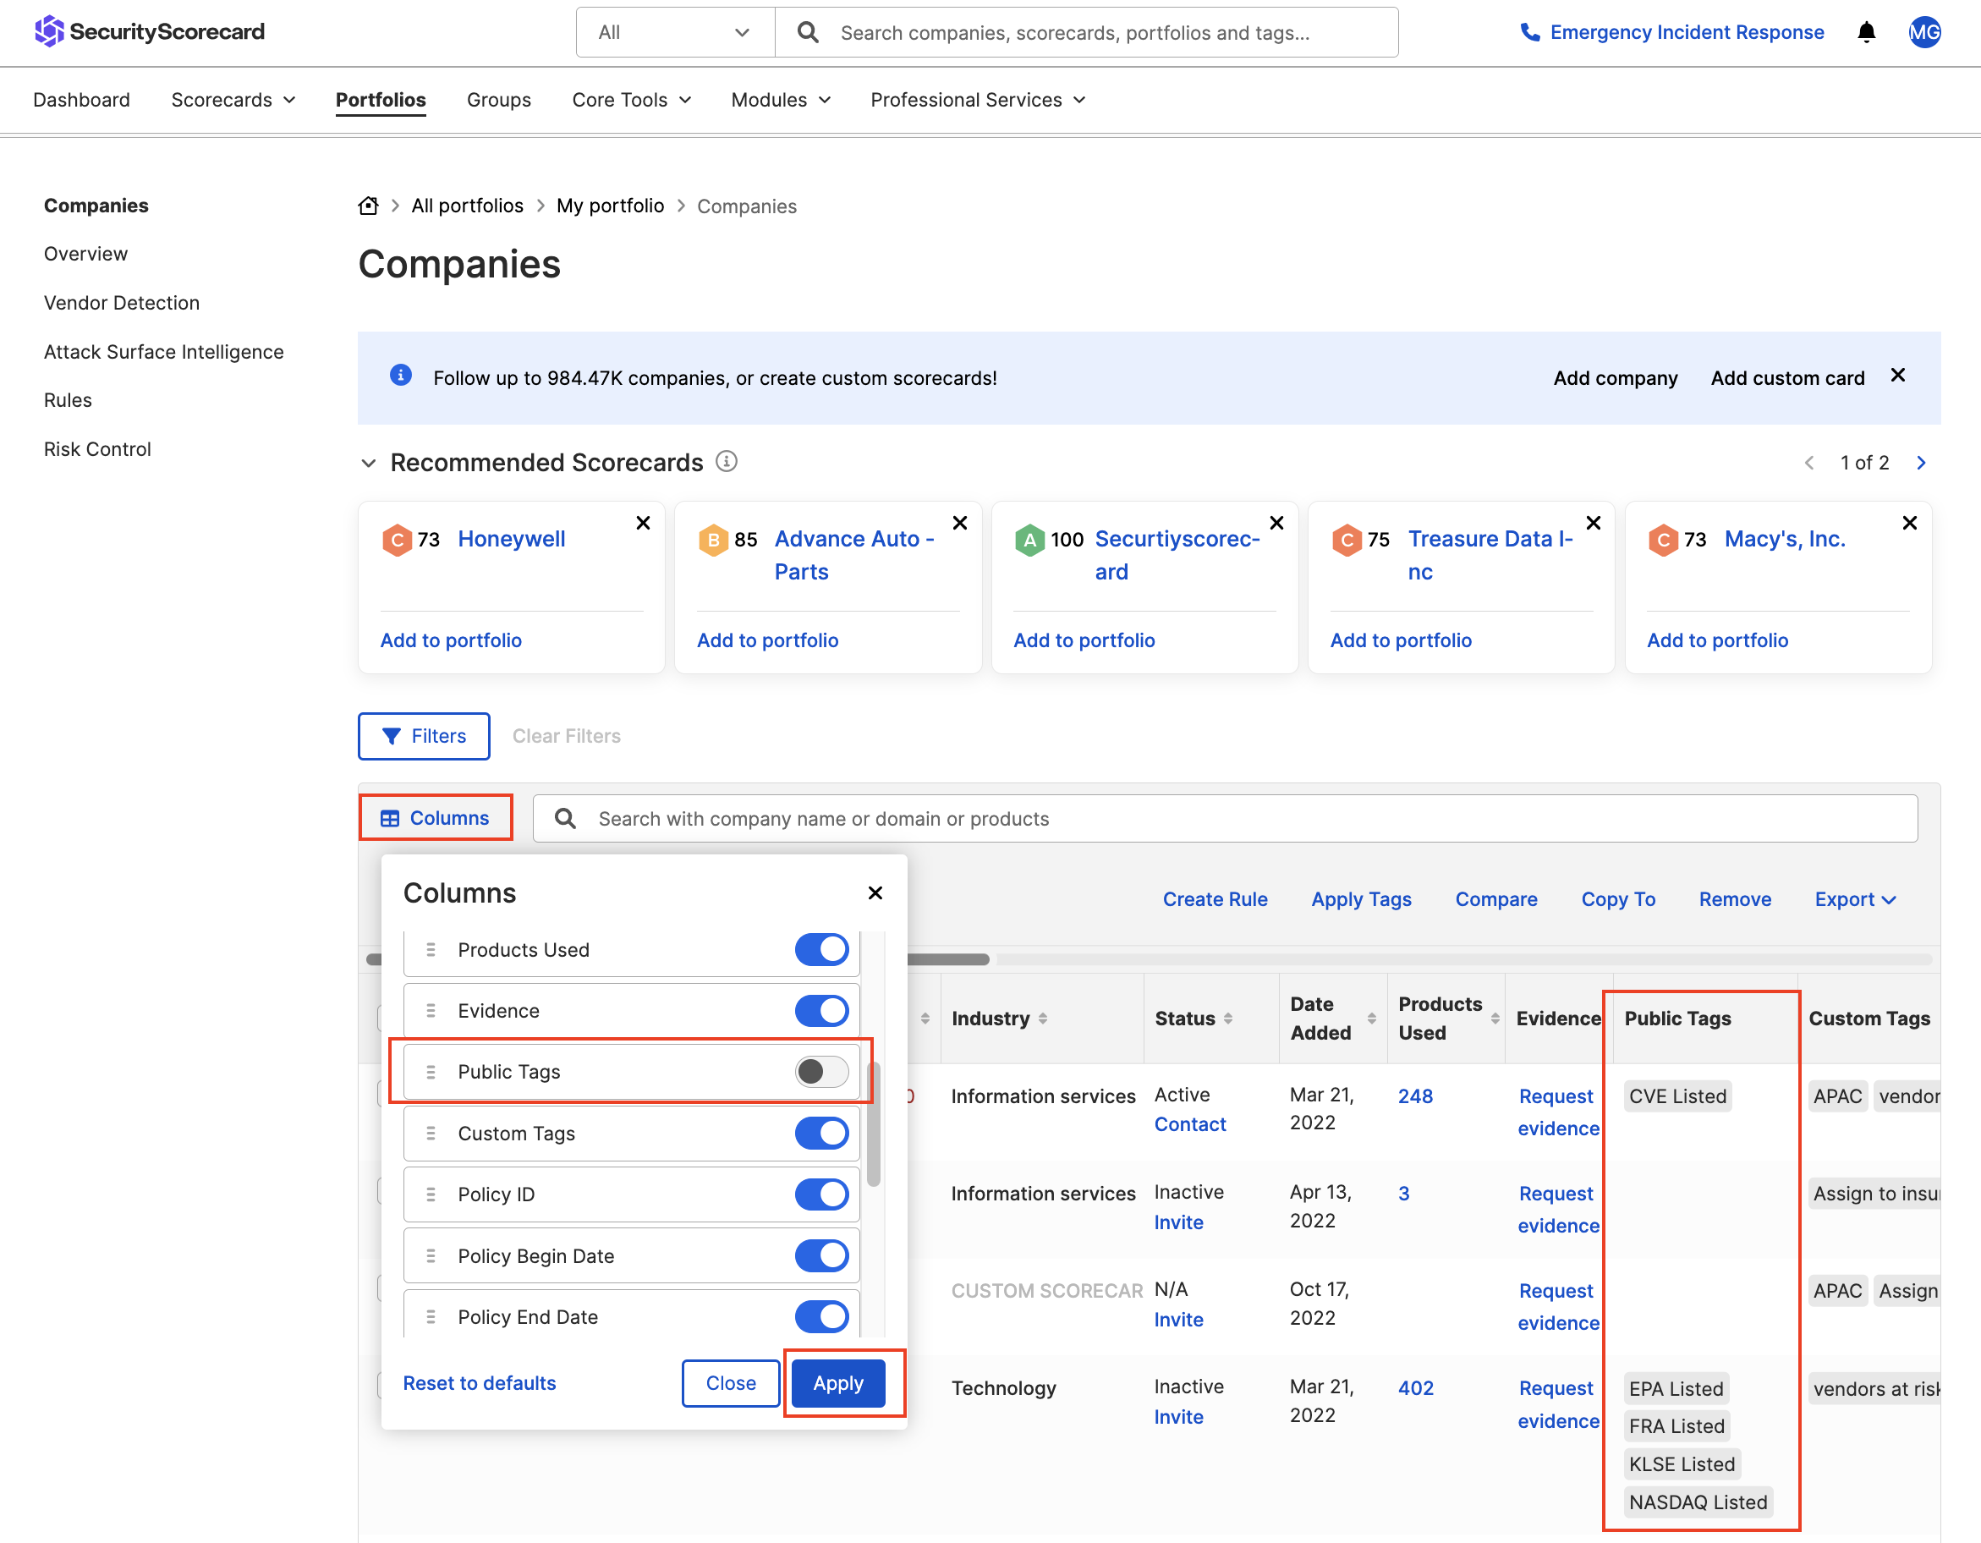Sort table by Date Added column
This screenshot has height=1543, width=1981.
[x=1371, y=1019]
